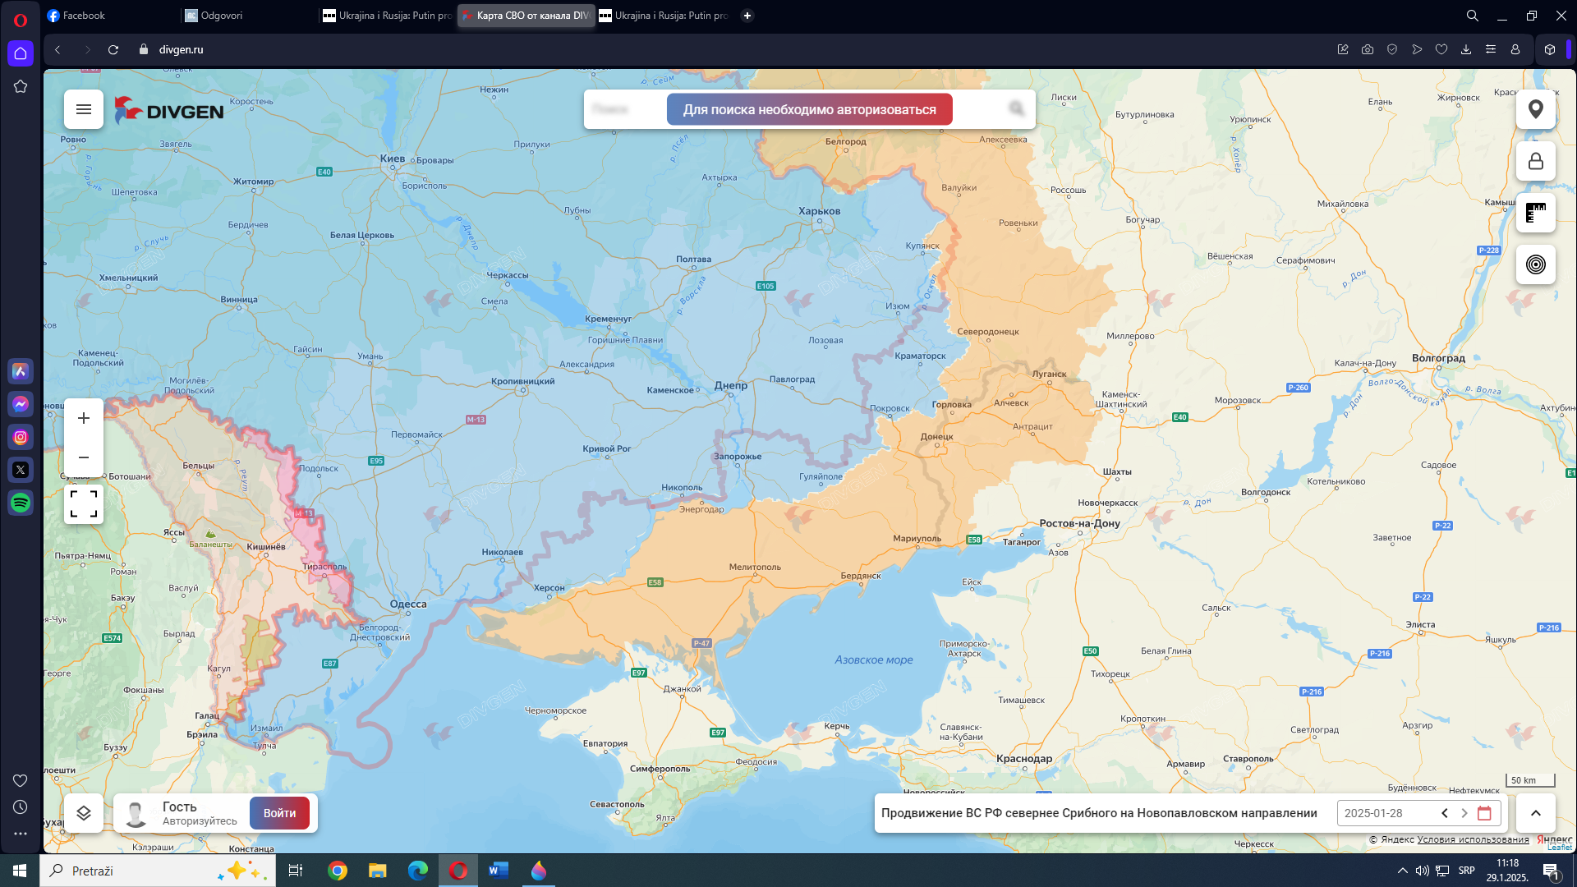This screenshot has width=1577, height=887.
Task: Click the padlock lock button
Action: pos(1535,161)
